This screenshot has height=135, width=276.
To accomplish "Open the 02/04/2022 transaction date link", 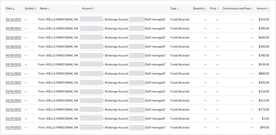I will pyautogui.click(x=13, y=92).
